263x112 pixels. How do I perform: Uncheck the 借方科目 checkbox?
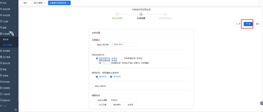click(x=97, y=77)
